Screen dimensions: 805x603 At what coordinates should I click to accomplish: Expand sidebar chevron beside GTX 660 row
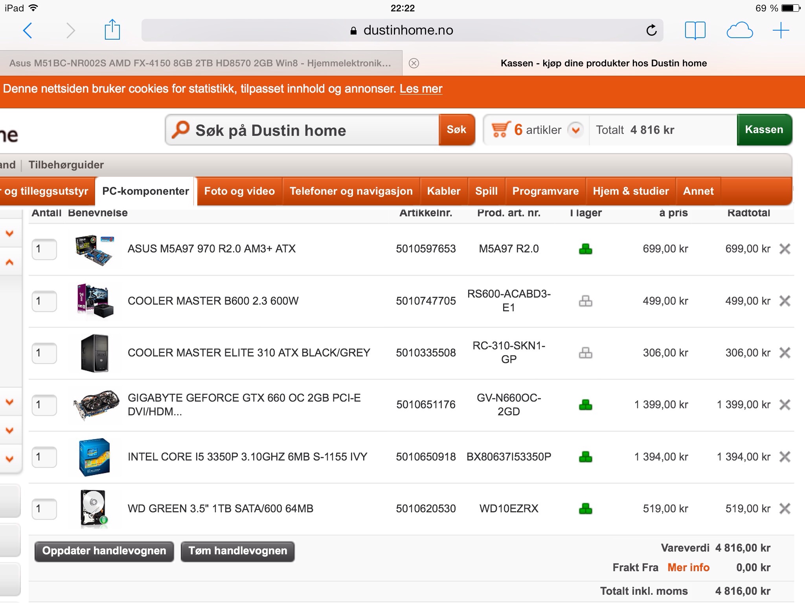click(10, 402)
